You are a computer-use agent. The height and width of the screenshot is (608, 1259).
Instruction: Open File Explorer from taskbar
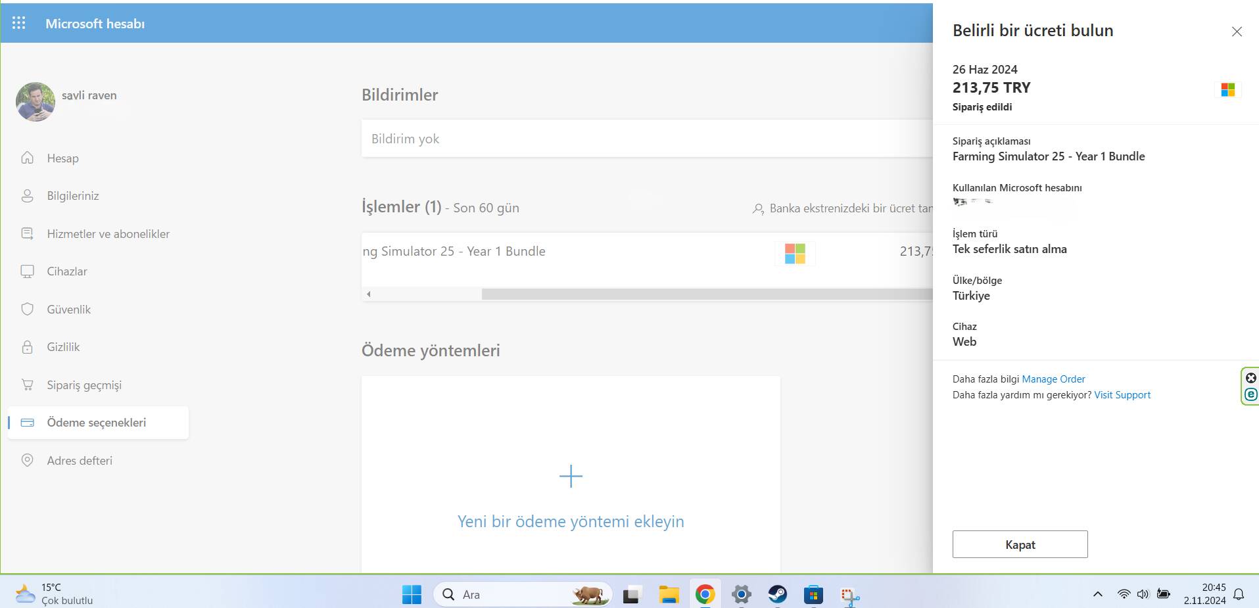tap(669, 594)
